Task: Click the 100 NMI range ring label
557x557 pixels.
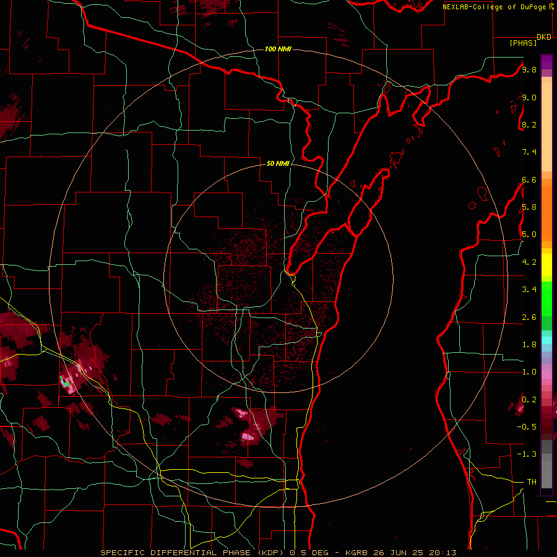Action: pyautogui.click(x=278, y=49)
